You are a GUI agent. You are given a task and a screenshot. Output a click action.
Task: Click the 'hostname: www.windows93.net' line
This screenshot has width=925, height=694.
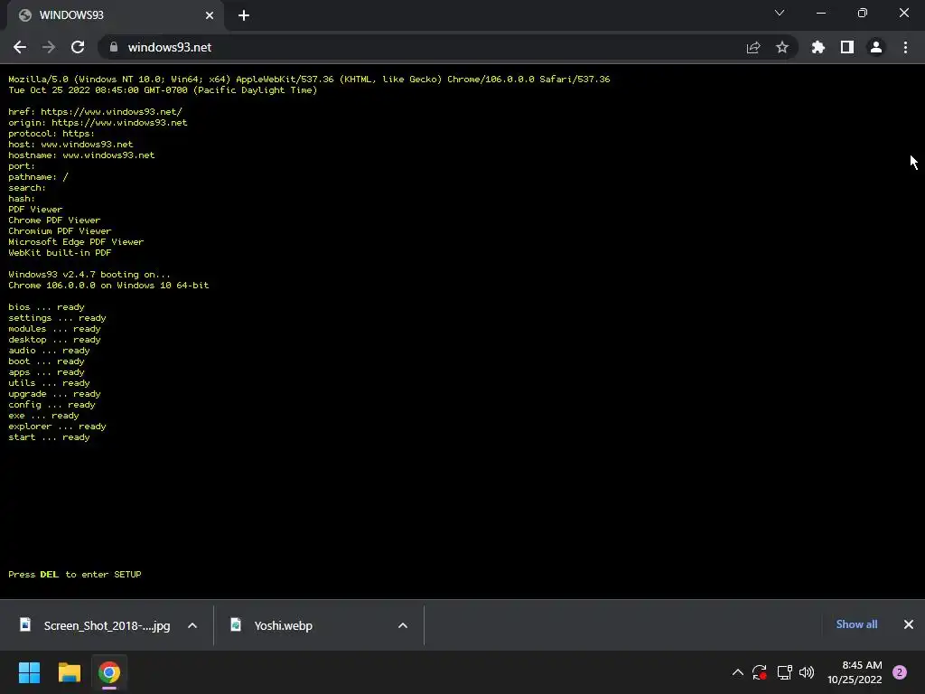click(x=81, y=155)
